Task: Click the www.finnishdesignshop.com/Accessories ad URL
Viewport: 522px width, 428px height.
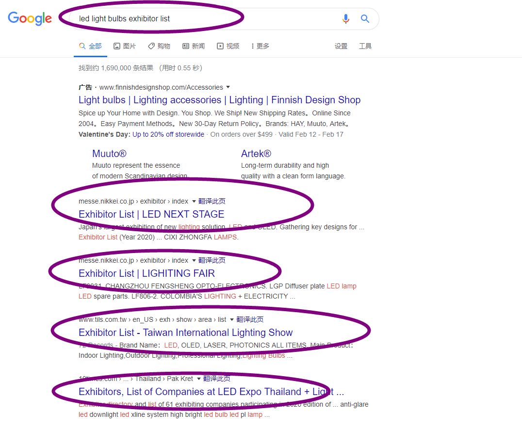Action: point(161,87)
